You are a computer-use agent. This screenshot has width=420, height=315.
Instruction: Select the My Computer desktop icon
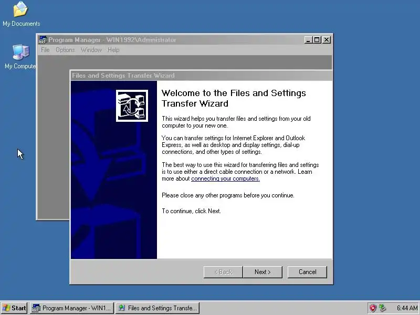[20, 56]
